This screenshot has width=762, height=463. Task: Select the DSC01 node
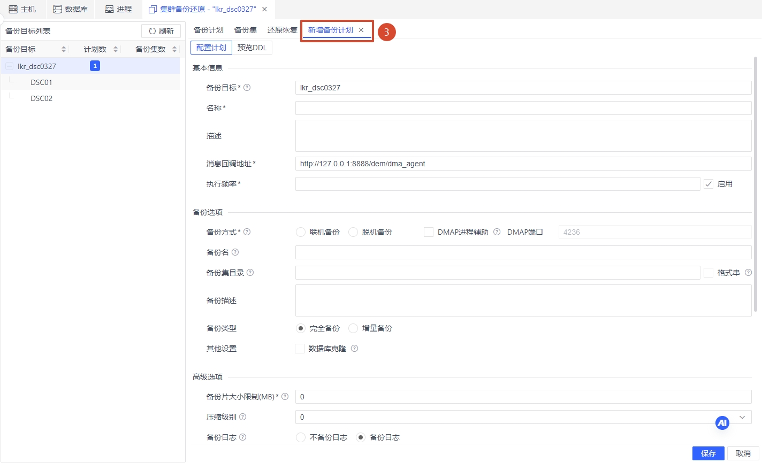tap(41, 82)
